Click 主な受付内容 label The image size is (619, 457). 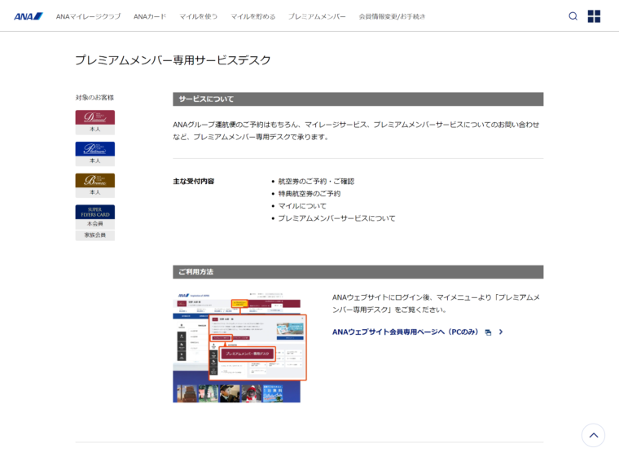[x=194, y=182]
